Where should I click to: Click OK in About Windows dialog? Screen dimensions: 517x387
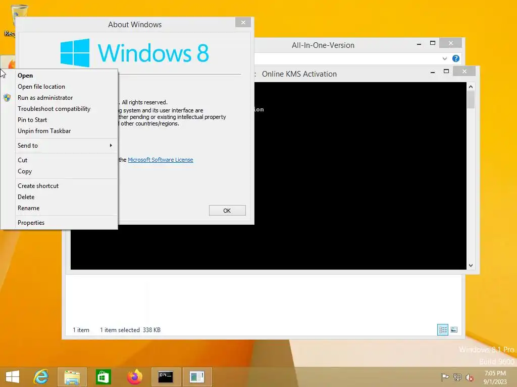tap(227, 211)
